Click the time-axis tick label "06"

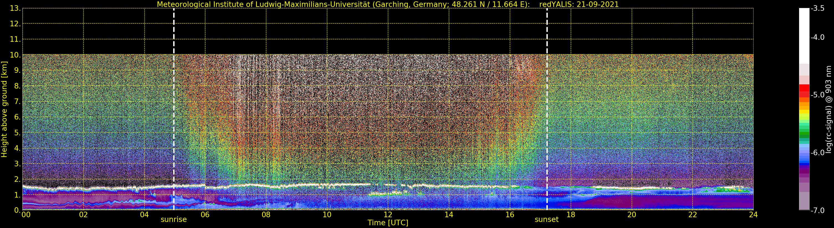tap(205, 215)
